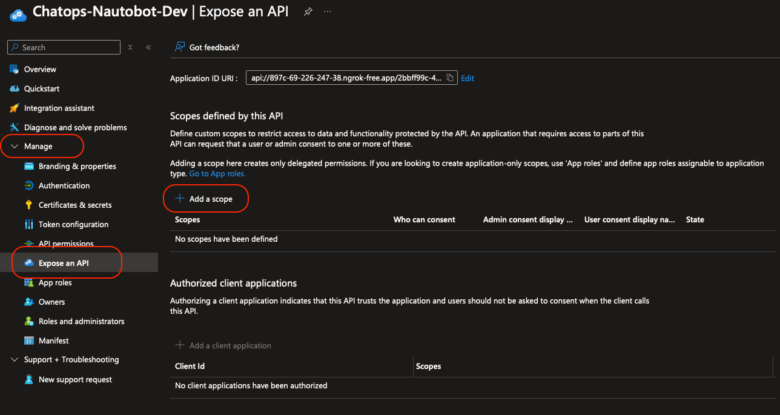The height and width of the screenshot is (415, 780).
Task: Click the Overview grid icon
Action: coord(14,69)
